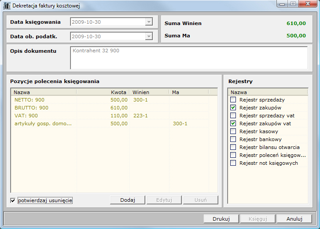Tick the Rejestr bankowy checkbox
This screenshot has height=229, width=320.
[x=233, y=139]
